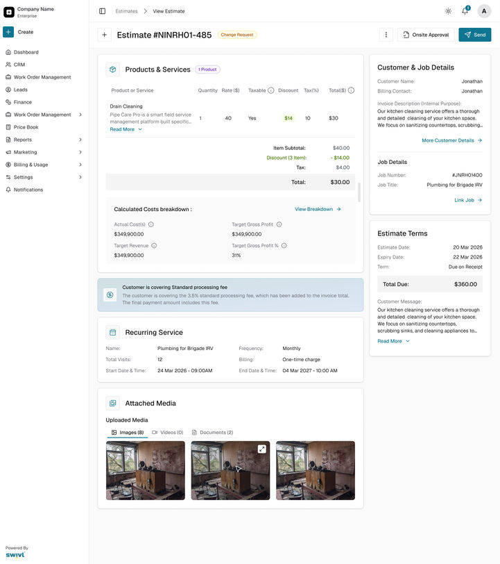Image resolution: width=500 pixels, height=564 pixels.
Task: Expand the Billing & Usage chevron
Action: (80, 165)
